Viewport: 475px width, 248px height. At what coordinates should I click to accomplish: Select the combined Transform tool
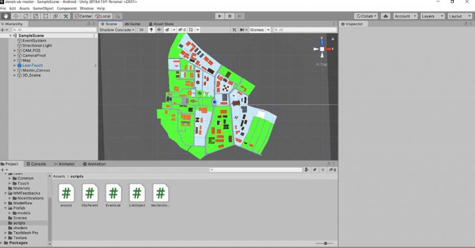(x=56, y=16)
